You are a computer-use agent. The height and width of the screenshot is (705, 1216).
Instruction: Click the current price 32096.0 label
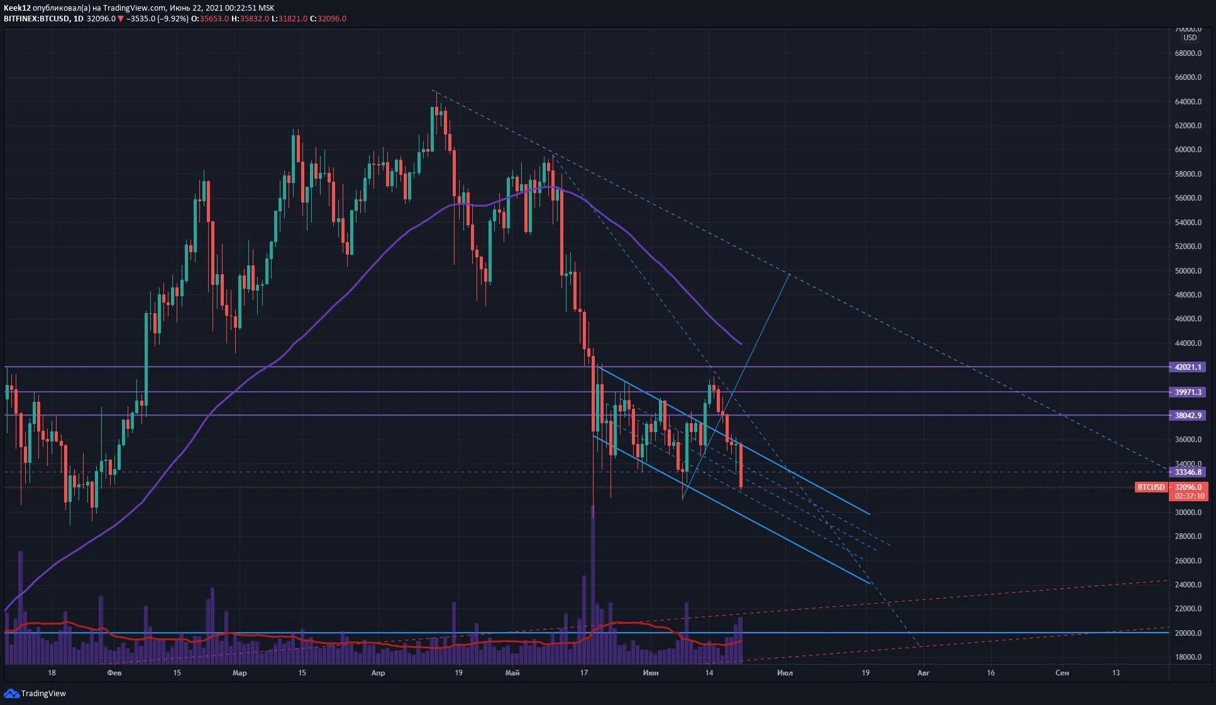[x=1188, y=487]
